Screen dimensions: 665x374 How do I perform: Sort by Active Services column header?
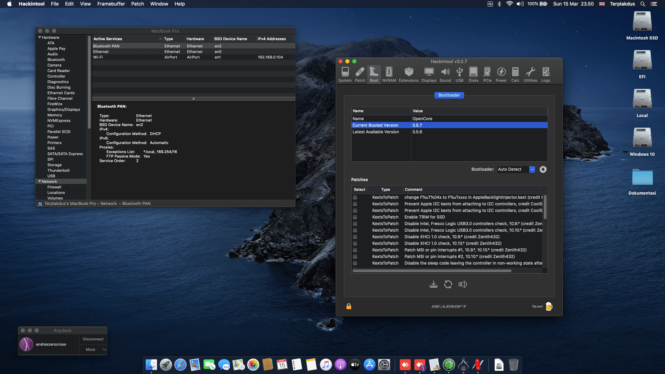coord(127,39)
